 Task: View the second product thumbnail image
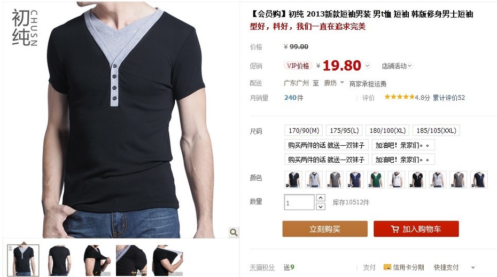point(59,260)
